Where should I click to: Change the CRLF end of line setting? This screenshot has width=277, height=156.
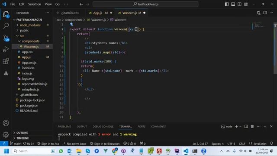click(242, 143)
